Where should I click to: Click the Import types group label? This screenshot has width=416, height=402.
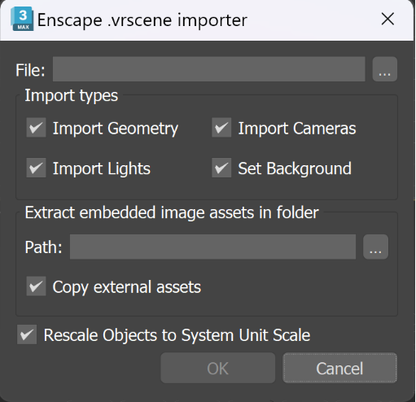point(72,96)
